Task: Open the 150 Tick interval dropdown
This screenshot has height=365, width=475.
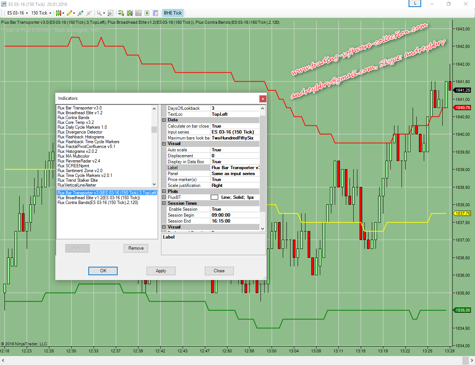Action: click(41, 13)
